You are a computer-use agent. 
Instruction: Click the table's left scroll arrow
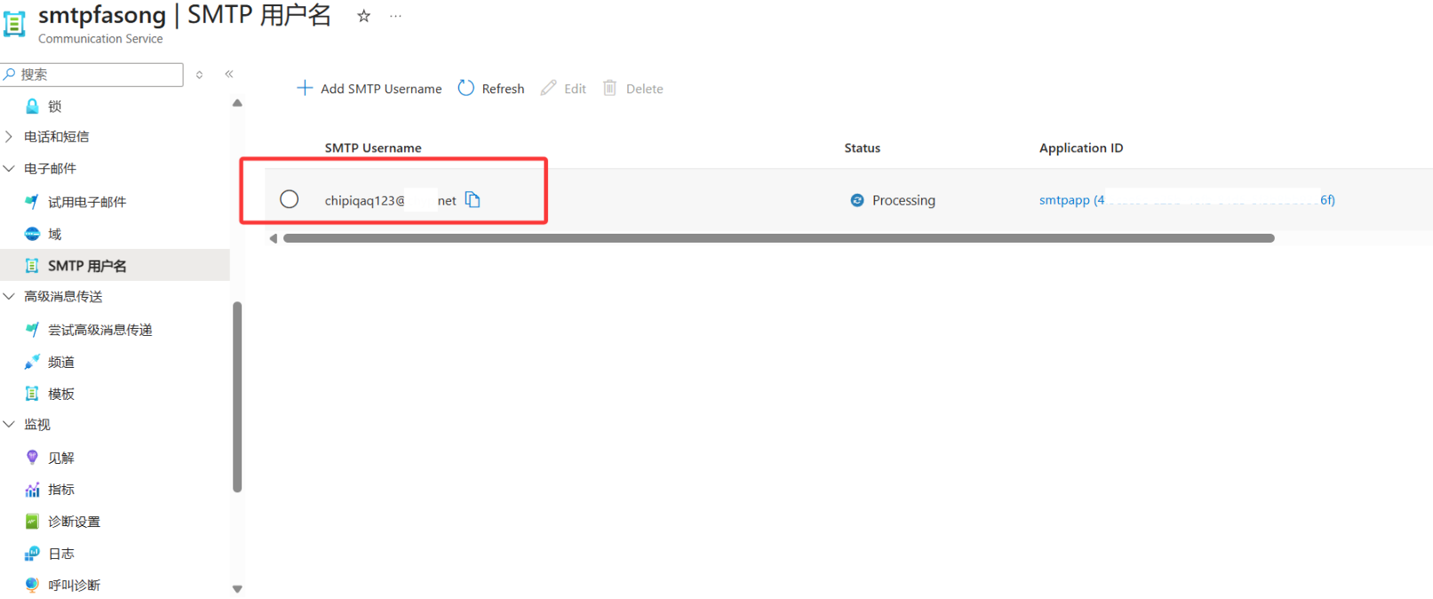pyautogui.click(x=274, y=238)
